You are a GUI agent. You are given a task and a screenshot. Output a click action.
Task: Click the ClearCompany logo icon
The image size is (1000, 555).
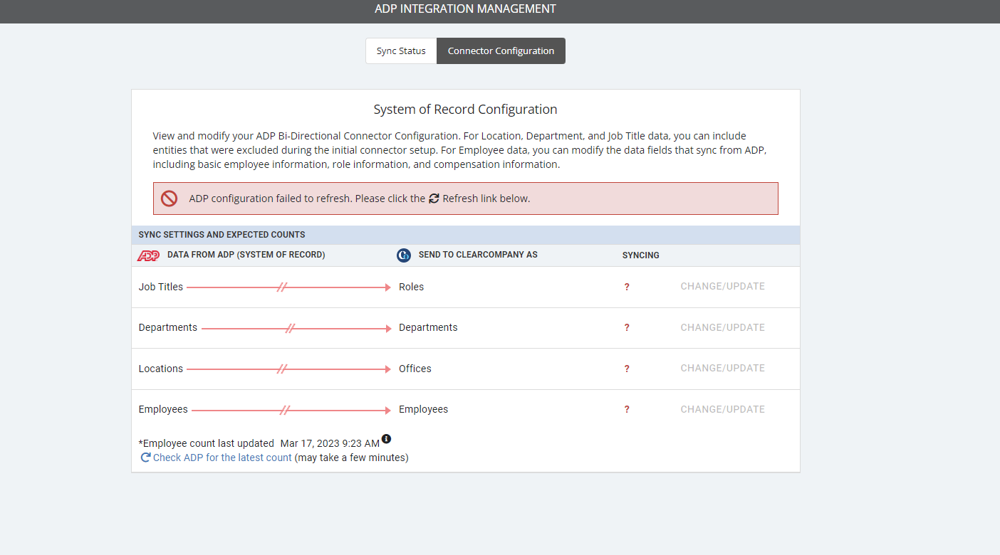[404, 255]
